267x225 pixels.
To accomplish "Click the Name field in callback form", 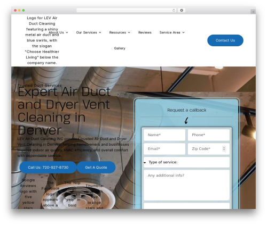I will pyautogui.click(x=164, y=135).
